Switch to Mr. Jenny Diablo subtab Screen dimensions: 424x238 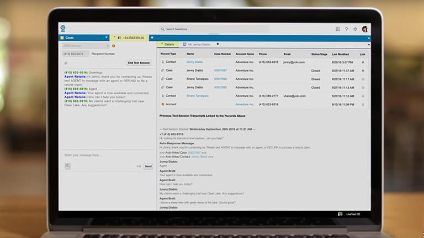[x=197, y=44]
